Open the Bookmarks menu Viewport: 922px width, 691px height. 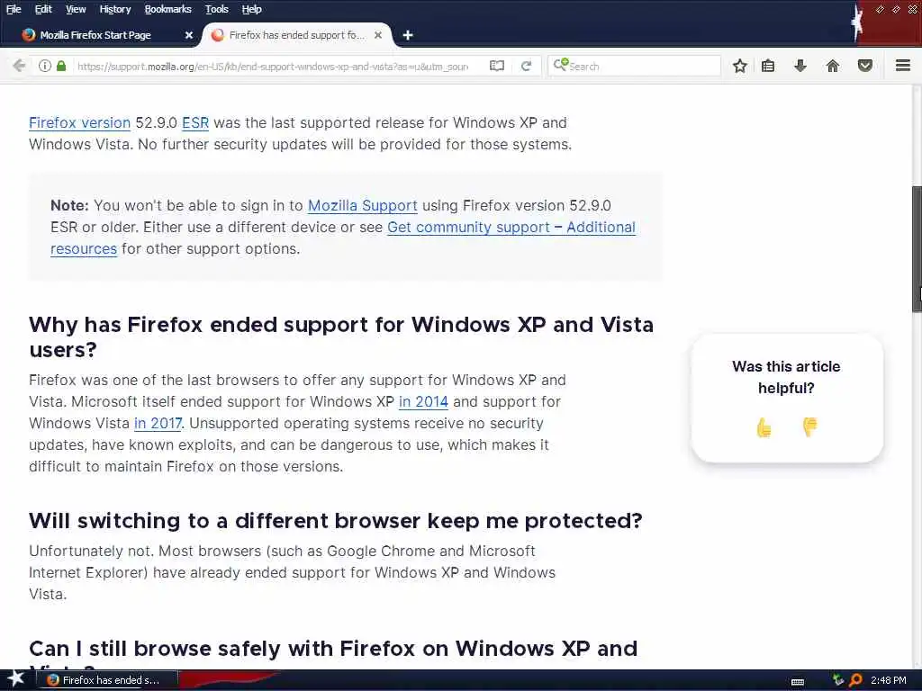[167, 9]
